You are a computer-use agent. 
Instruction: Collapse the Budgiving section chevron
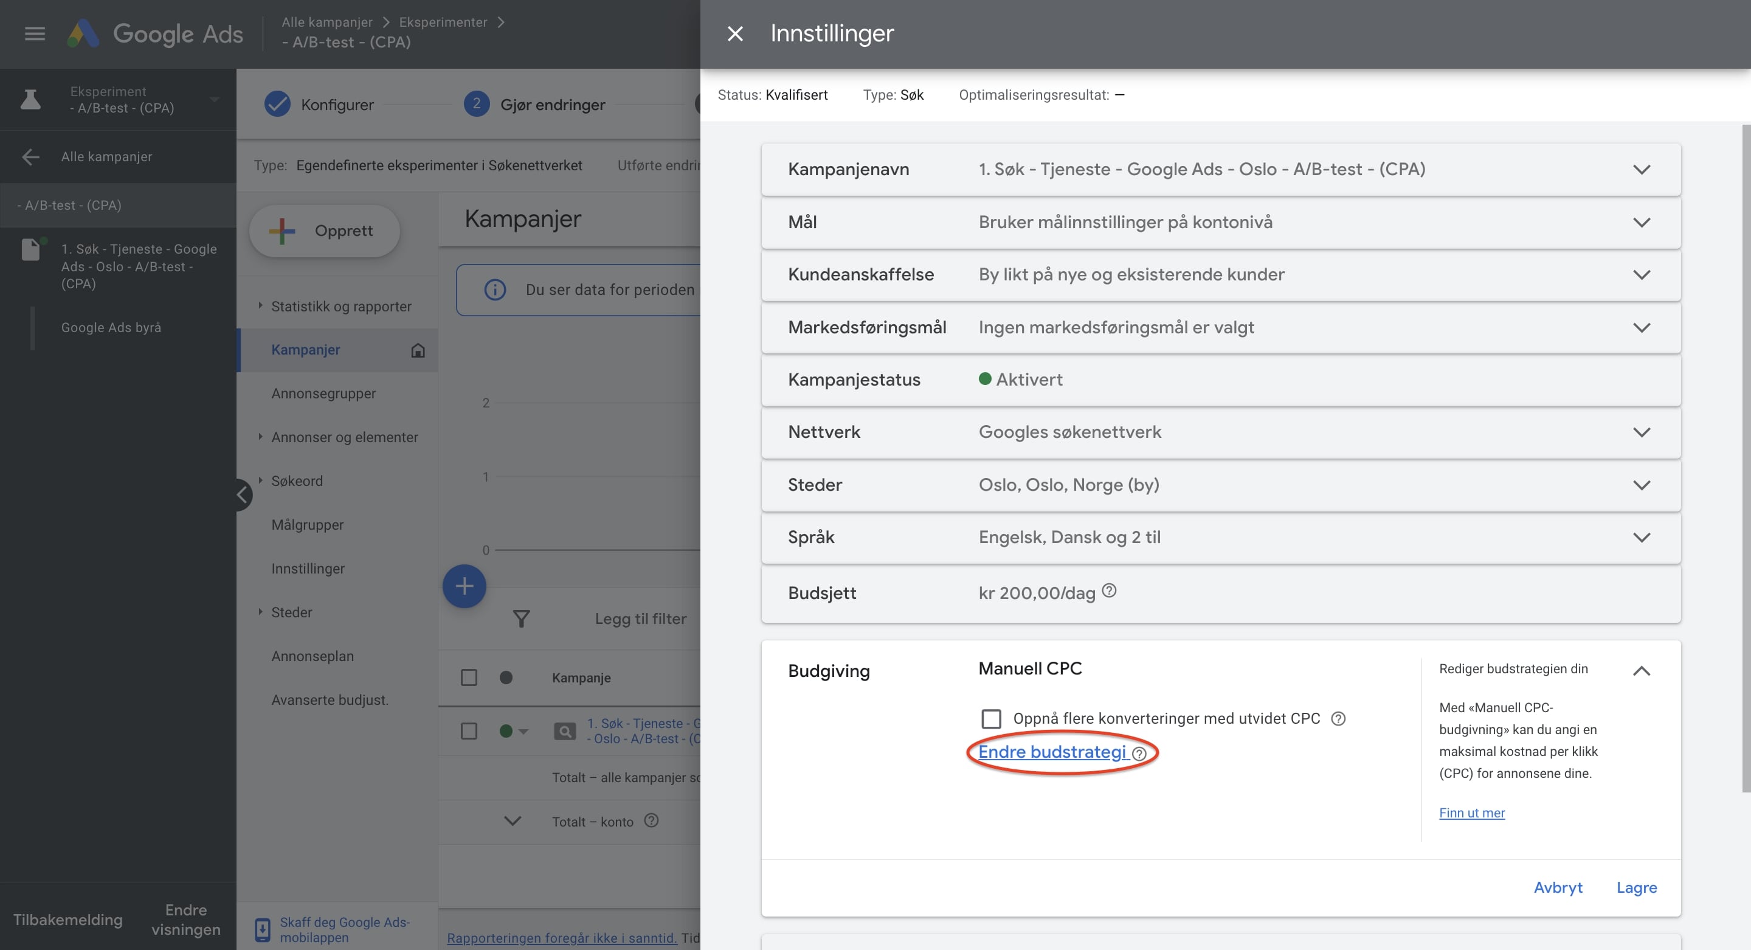pos(1641,671)
